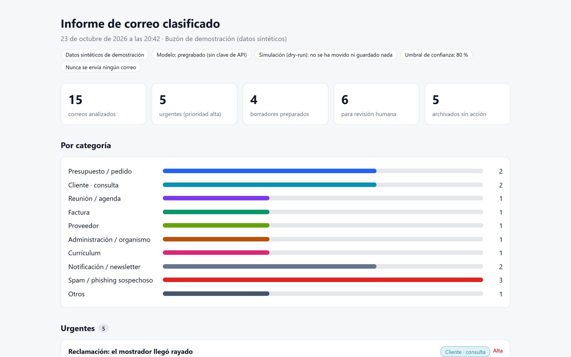
Task: Click the 'Proveedor' category label
Action: click(84, 226)
